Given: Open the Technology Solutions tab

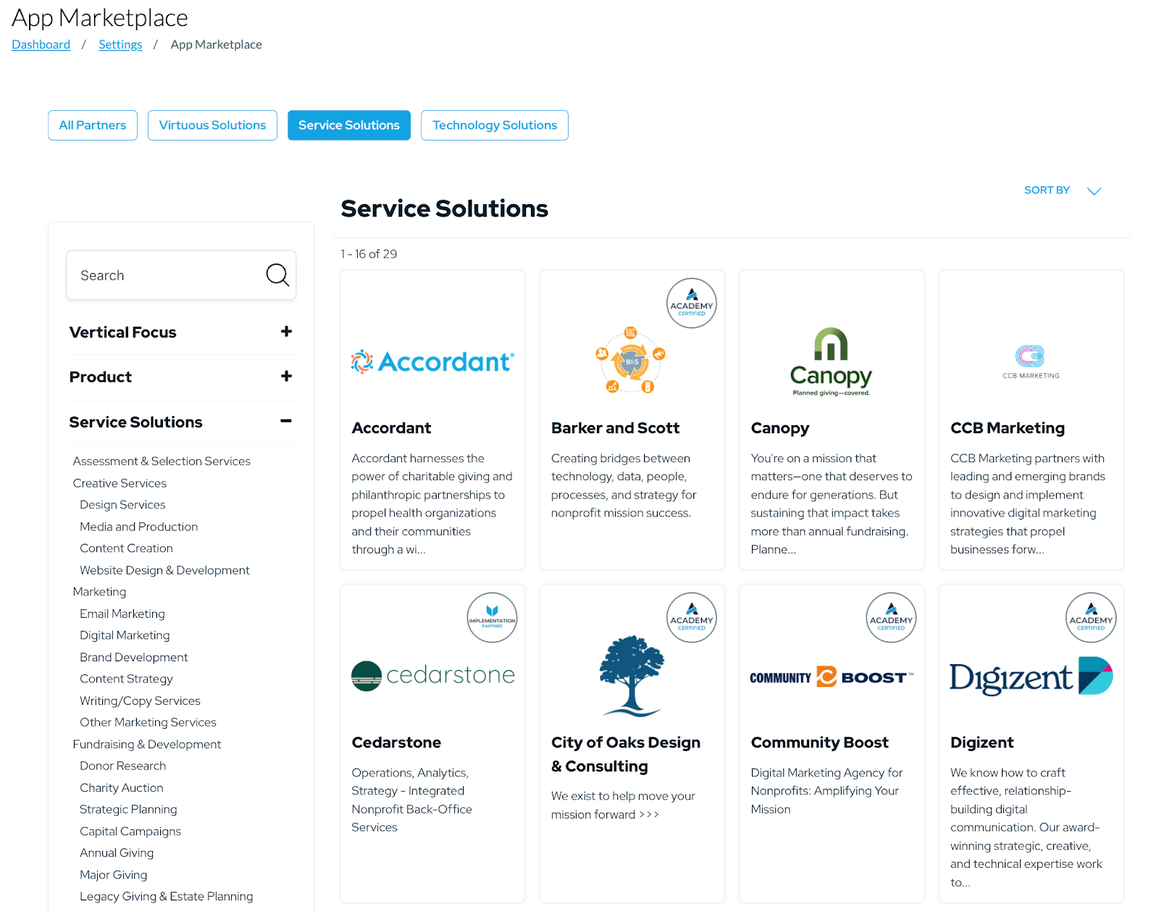Looking at the screenshot, I should coord(495,125).
